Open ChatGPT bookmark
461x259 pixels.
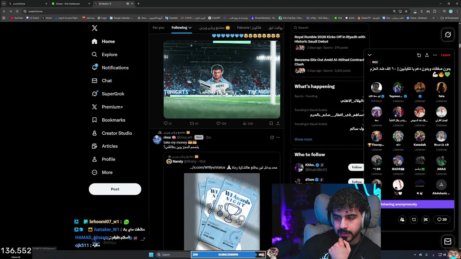[x=214, y=18]
